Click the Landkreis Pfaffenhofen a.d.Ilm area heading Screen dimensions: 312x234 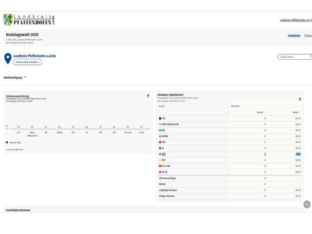[35, 56]
